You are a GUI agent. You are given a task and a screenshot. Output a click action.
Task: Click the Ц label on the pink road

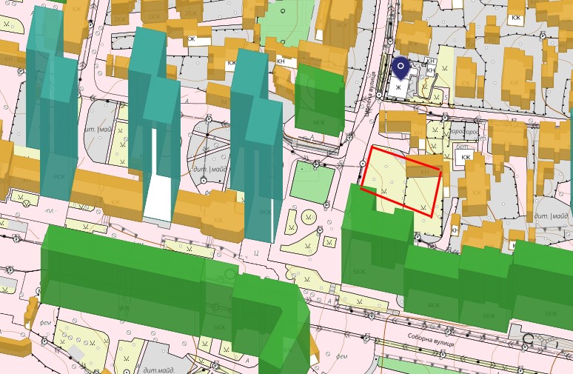point(256,252)
